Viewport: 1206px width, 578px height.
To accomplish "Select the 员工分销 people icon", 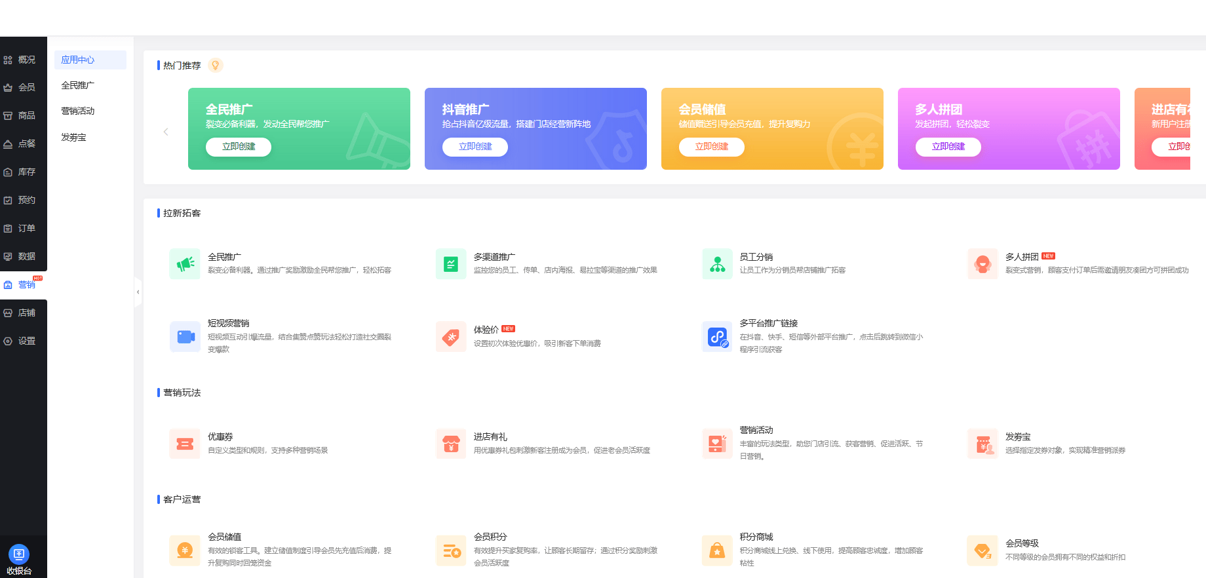I will 717,264.
